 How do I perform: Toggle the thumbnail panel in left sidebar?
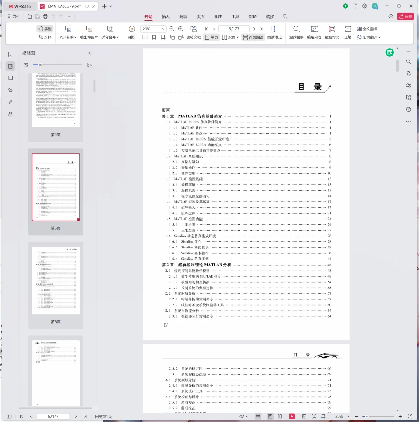tap(10, 66)
